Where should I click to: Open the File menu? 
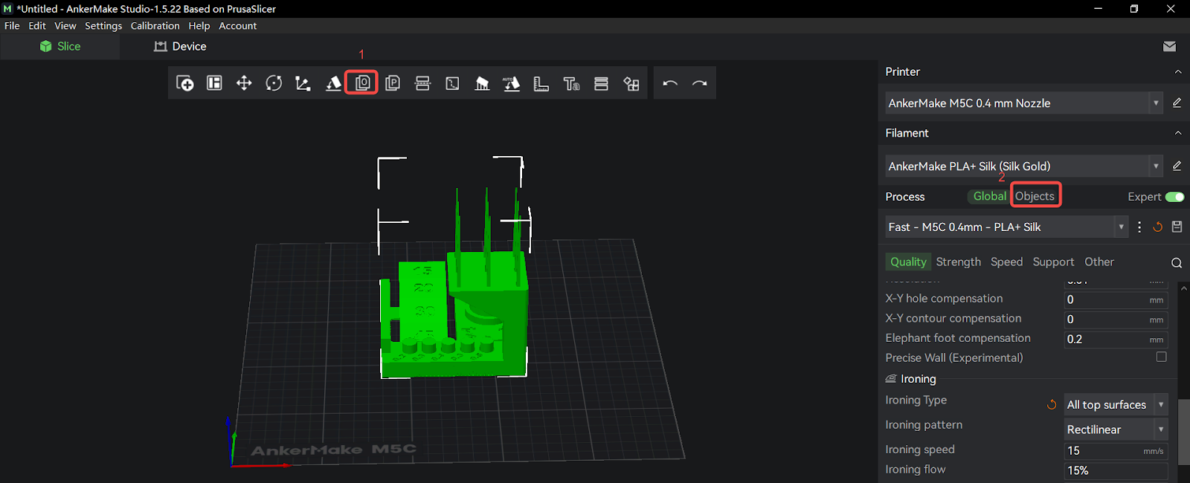tap(12, 25)
